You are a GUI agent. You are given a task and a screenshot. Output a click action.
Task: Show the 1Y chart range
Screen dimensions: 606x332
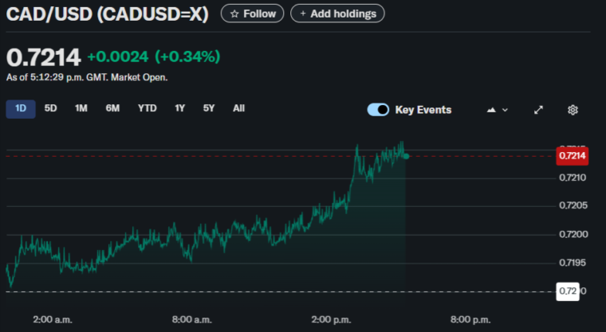[x=180, y=108]
